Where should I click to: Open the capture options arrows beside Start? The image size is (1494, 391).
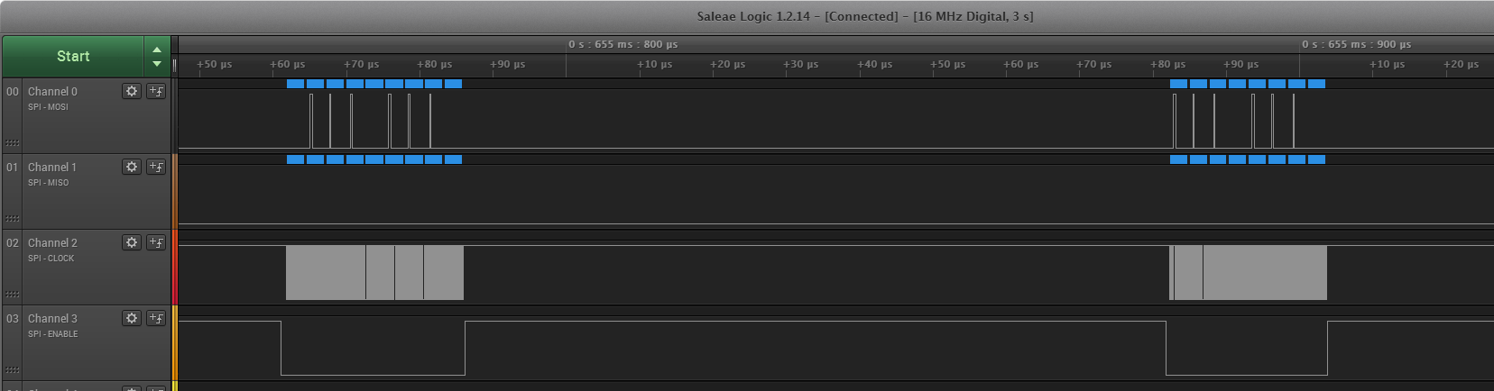click(157, 57)
